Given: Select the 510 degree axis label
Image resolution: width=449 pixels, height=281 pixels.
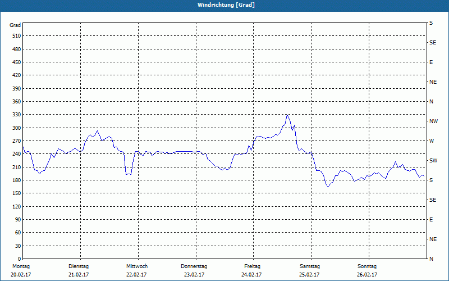Looking at the screenshot, I should [x=17, y=36].
